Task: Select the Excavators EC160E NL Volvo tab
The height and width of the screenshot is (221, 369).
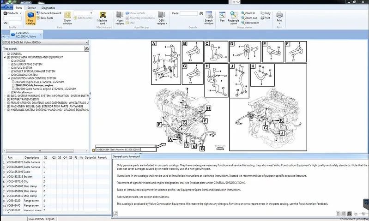Action: click(x=26, y=35)
